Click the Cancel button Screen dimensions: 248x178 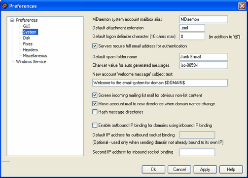179,170
